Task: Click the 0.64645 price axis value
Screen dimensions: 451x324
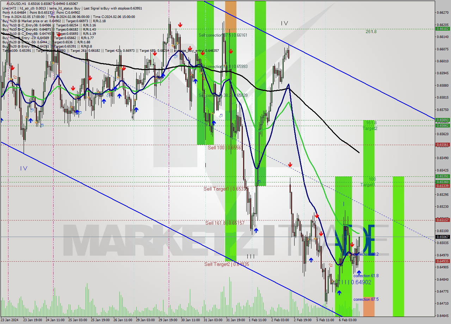Action: tap(442, 316)
